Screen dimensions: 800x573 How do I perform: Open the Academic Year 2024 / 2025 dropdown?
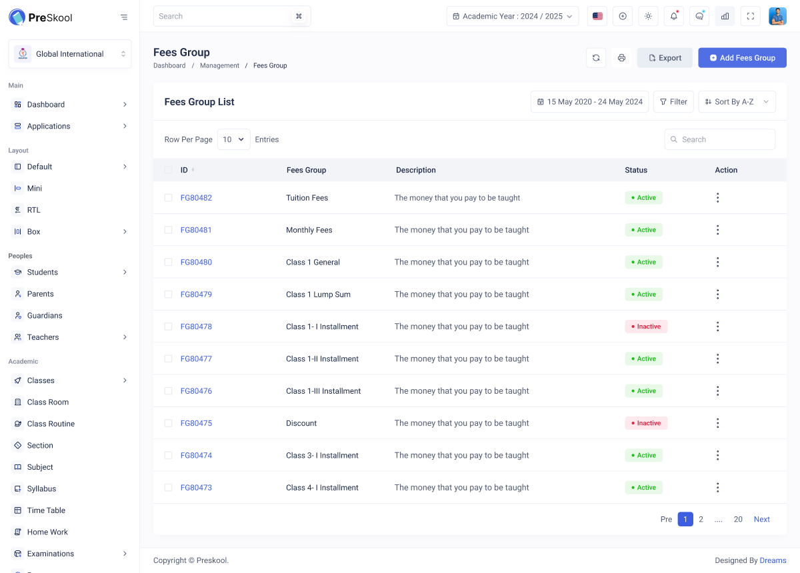tap(512, 16)
